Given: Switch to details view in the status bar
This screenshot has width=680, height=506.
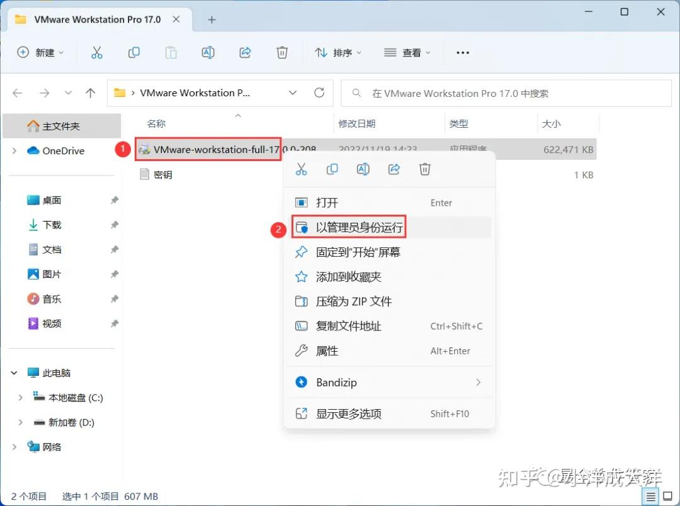Looking at the screenshot, I should pyautogui.click(x=652, y=496).
